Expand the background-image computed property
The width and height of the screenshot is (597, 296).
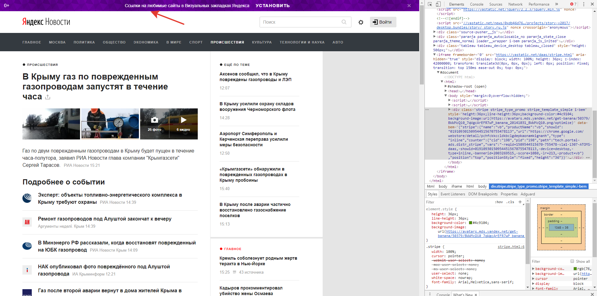(x=533, y=274)
